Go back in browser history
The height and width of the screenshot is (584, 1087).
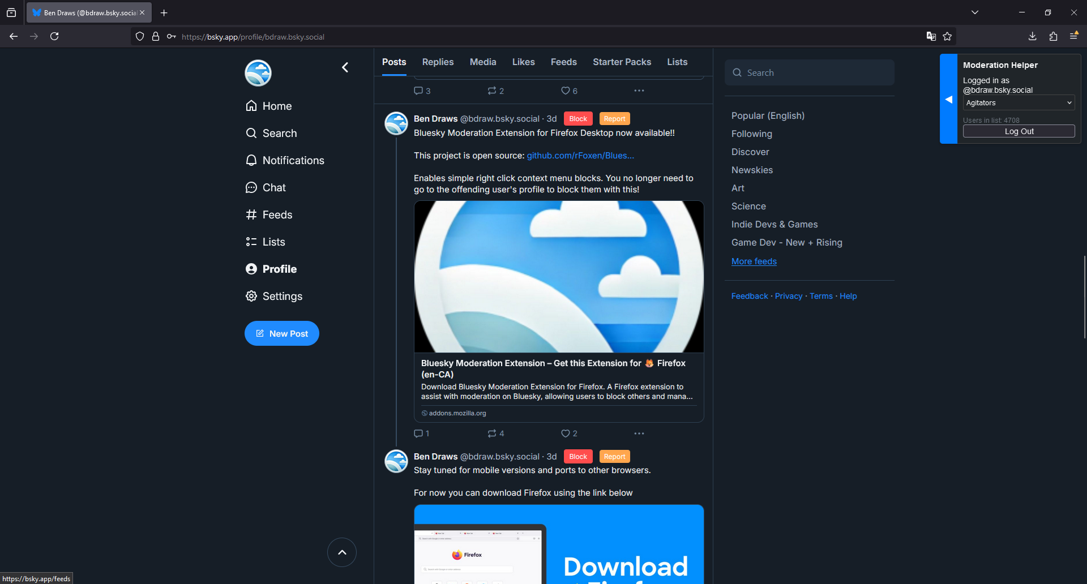tap(14, 36)
